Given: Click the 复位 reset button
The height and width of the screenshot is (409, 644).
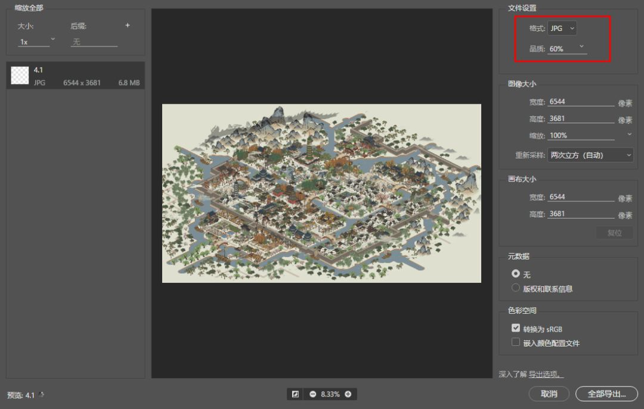Looking at the screenshot, I should click(614, 233).
